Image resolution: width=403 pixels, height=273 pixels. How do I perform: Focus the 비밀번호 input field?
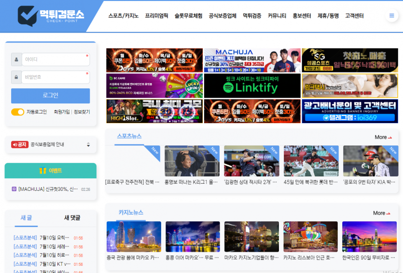56,77
